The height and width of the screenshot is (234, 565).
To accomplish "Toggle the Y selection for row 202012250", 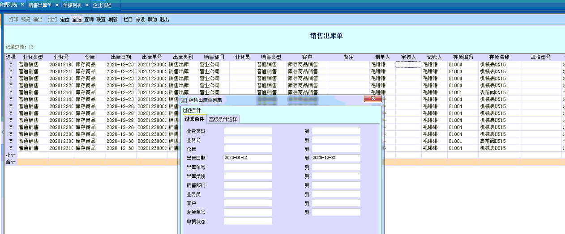I will coord(11,120).
